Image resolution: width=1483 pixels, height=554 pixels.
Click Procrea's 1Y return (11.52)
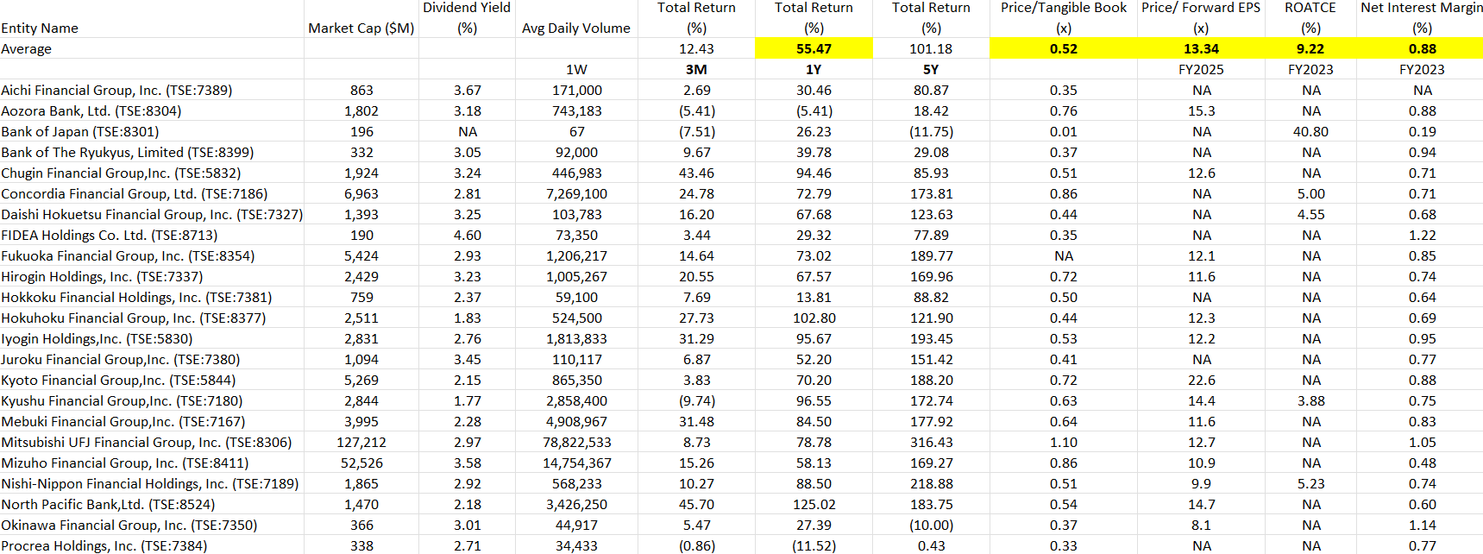point(814,546)
